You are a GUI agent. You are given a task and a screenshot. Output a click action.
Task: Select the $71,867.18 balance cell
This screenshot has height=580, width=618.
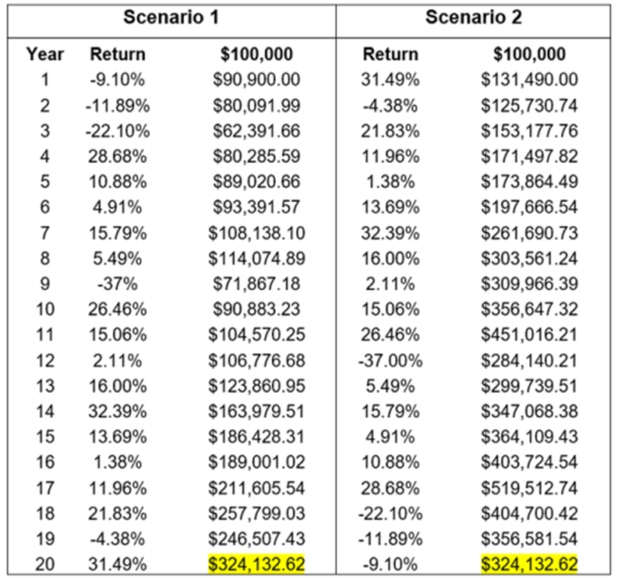257,285
